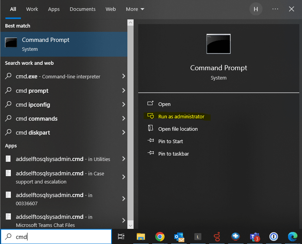Expand the cmd commands suggestion arrow
Viewport: 302px width, 244px height.
(124, 118)
